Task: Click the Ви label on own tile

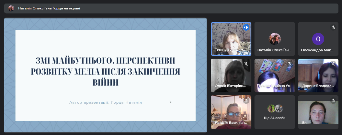Action: click(x=304, y=123)
